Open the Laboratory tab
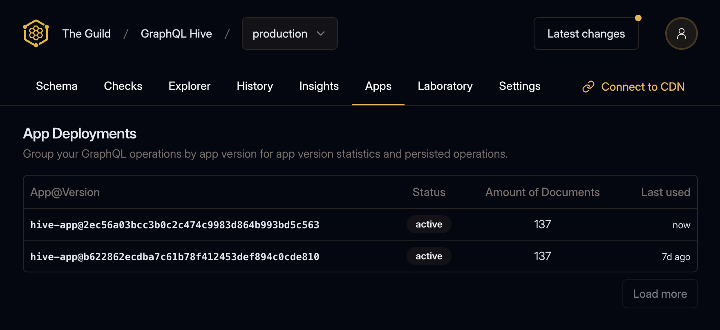Screen dimensions: 720x330 point(445,86)
